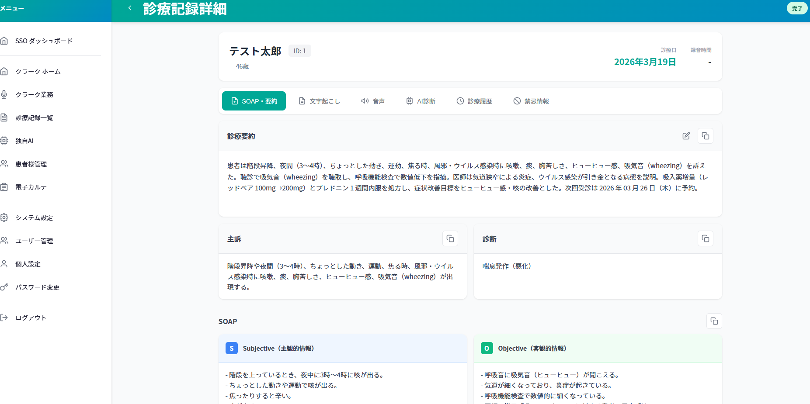View the AI診断 tab
This screenshot has height=404, width=810.
coord(421,101)
